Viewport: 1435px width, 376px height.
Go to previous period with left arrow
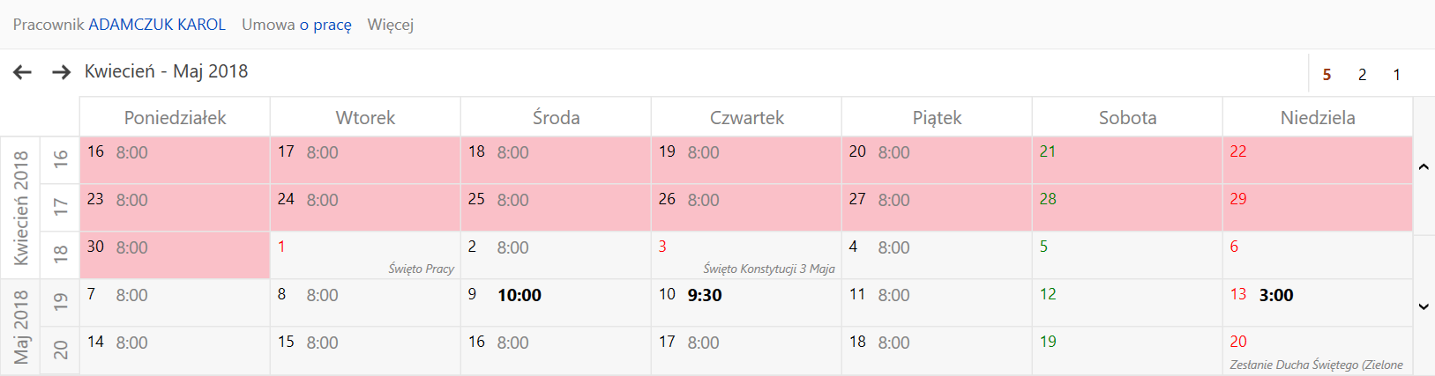23,72
